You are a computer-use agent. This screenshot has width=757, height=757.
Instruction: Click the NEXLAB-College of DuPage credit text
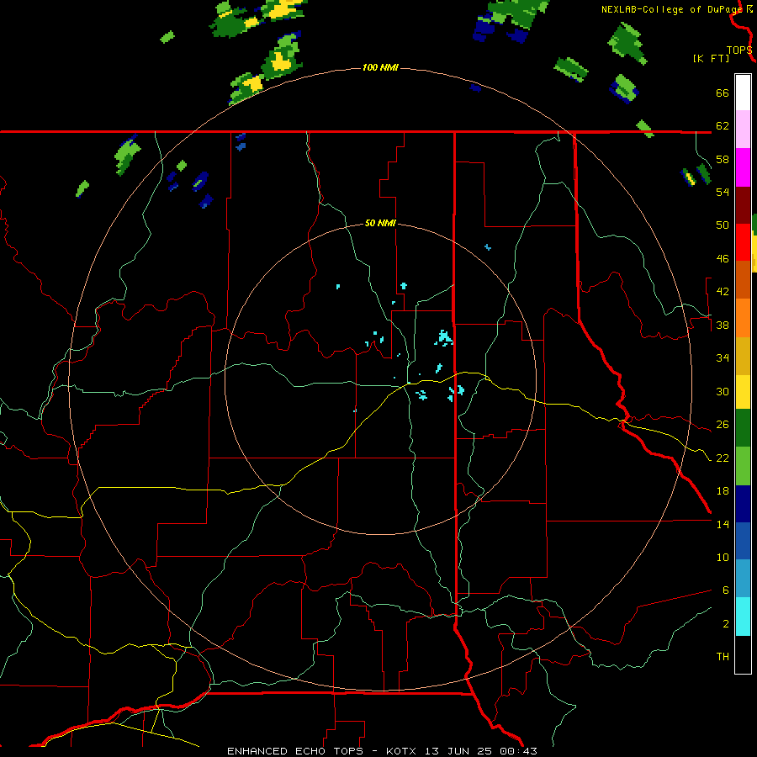coord(672,9)
